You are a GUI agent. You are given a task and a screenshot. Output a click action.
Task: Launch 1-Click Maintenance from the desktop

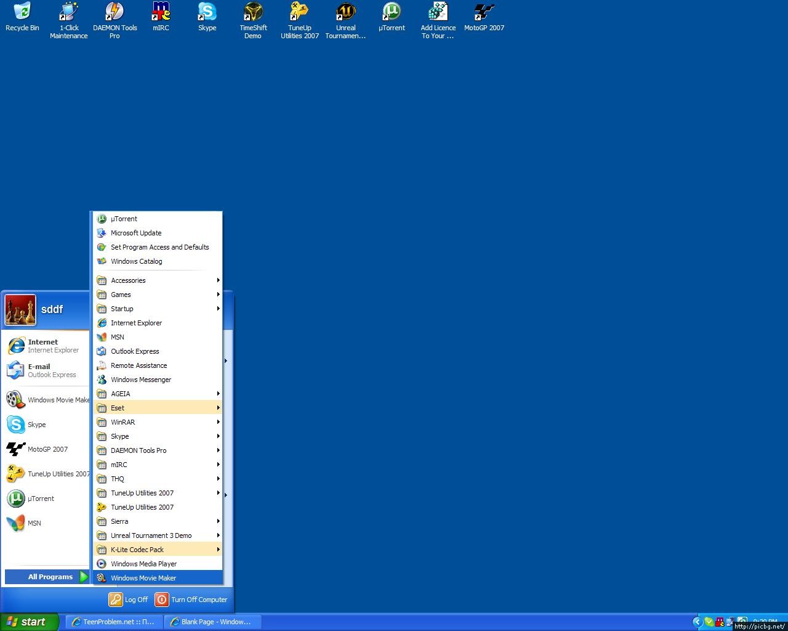point(69,21)
